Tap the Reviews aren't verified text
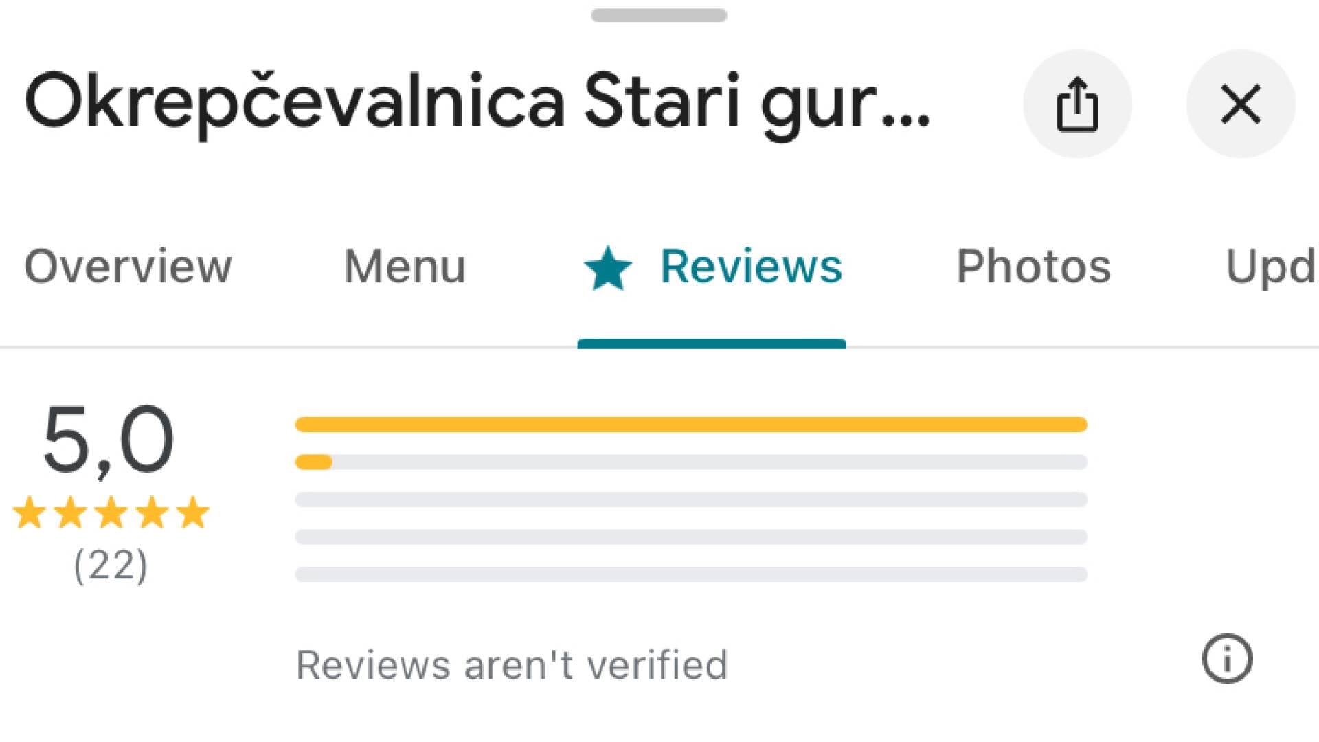Screen dimensions: 1319x742 point(512,665)
